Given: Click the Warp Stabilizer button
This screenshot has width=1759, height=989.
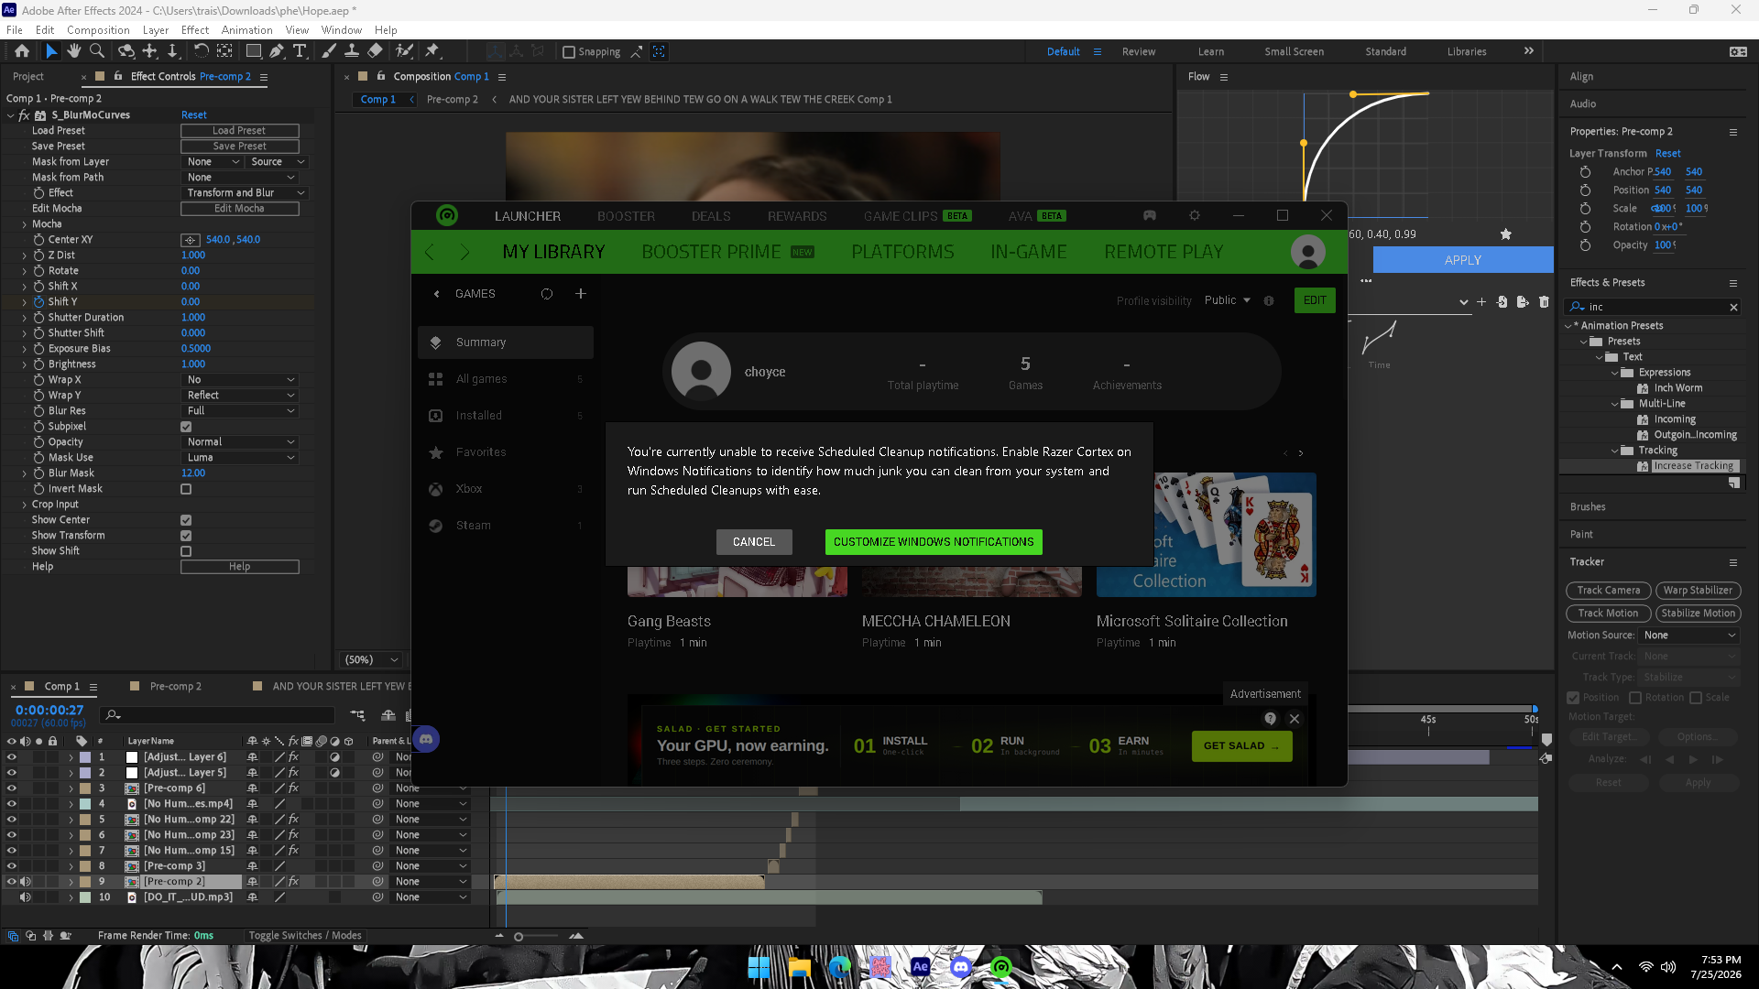Looking at the screenshot, I should [x=1698, y=591].
